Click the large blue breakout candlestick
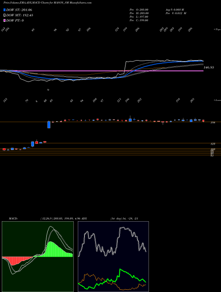This screenshot has height=292, width=221. [49, 125]
